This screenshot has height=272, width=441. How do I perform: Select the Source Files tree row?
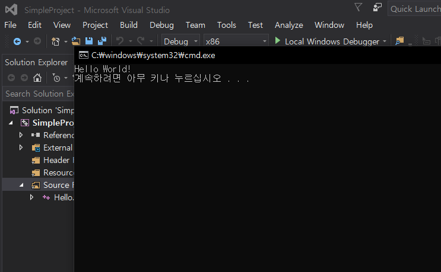click(x=38, y=185)
